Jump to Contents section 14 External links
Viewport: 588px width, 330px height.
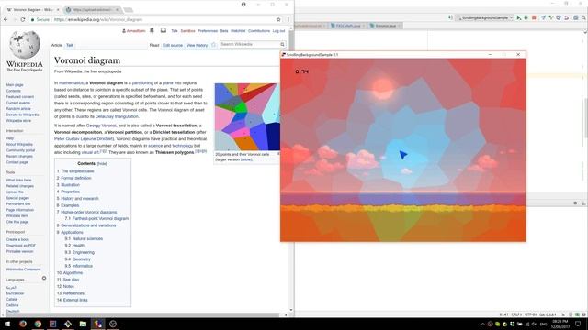pyautogui.click(x=72, y=300)
